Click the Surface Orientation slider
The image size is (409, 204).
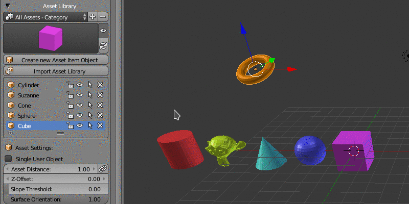point(56,199)
